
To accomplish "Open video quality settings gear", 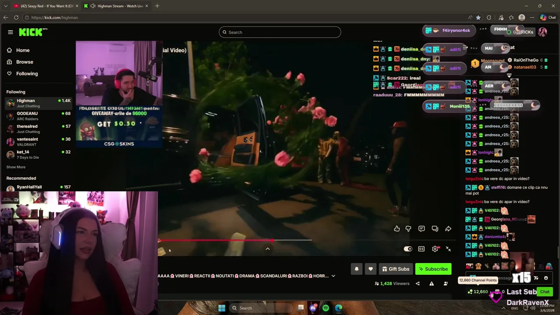I will (x=435, y=249).
